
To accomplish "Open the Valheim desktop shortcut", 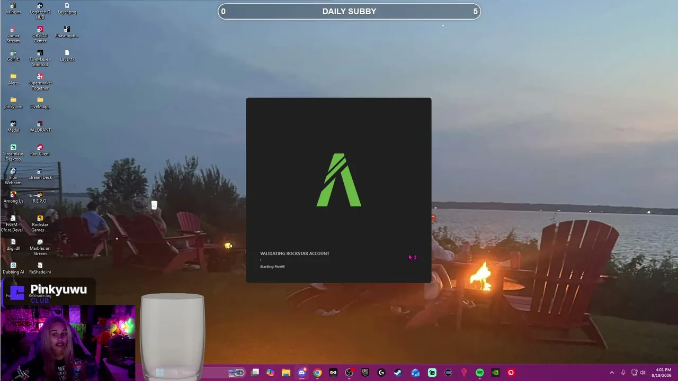I will point(13,8).
